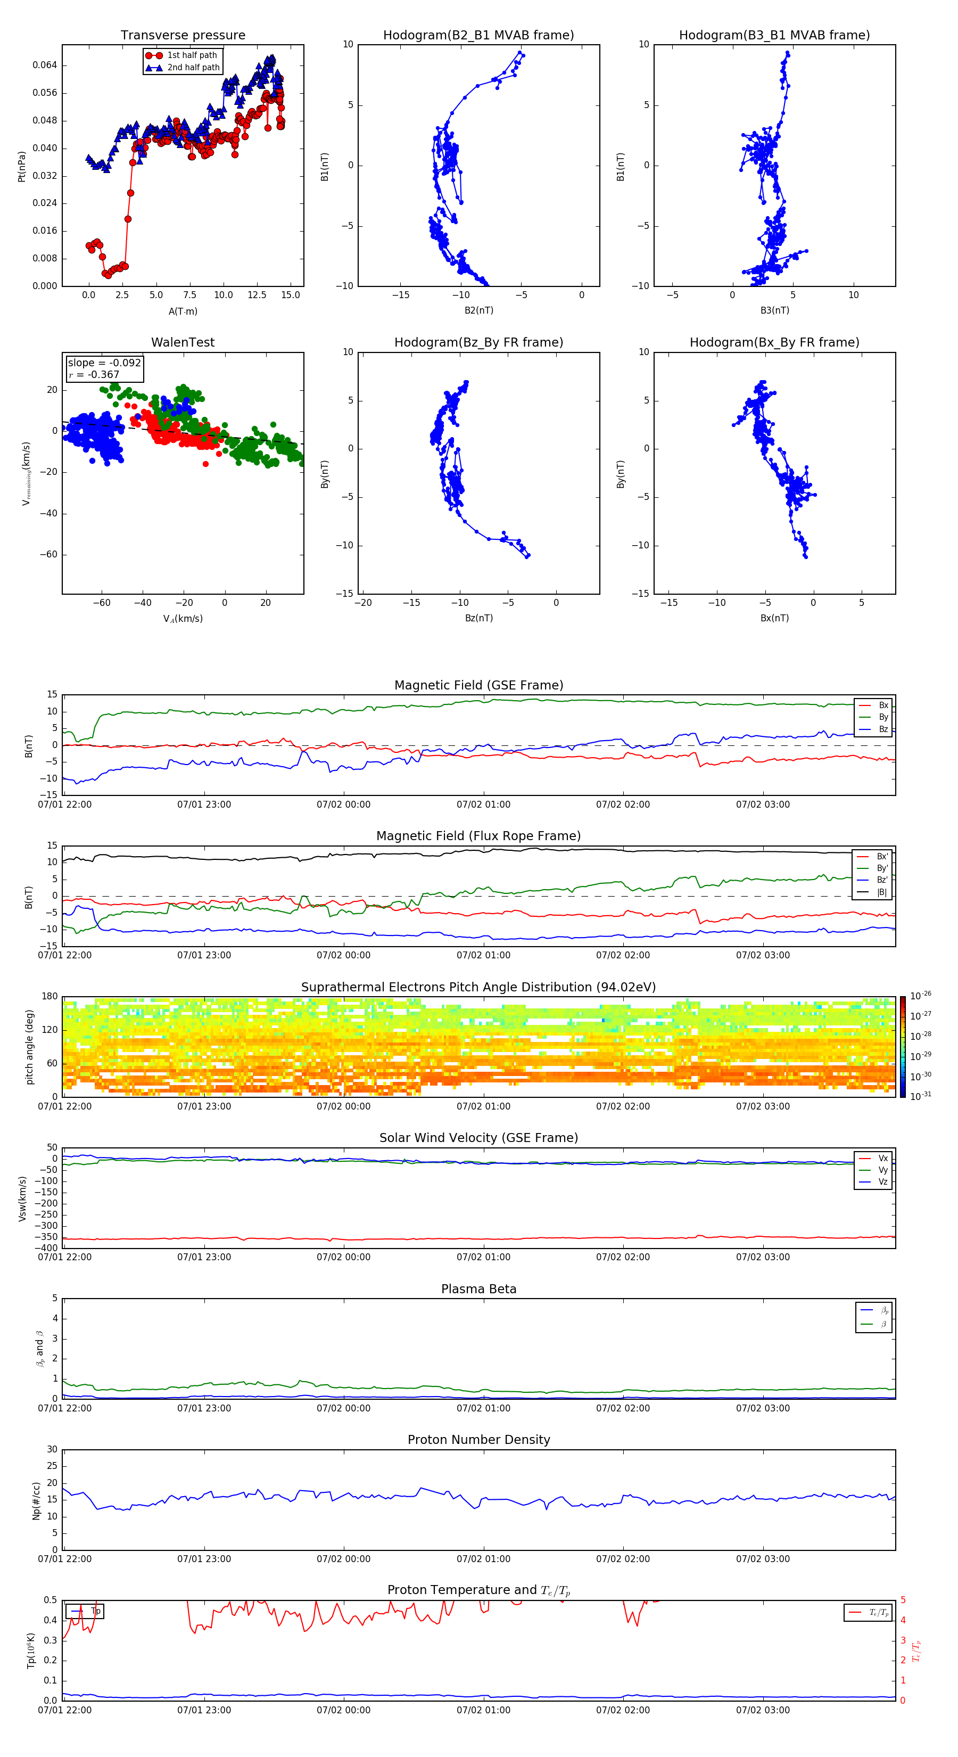958x1757 pixels.
Task: Click the "Proton Temperature and Te/Tp" title
Action: tap(478, 1590)
